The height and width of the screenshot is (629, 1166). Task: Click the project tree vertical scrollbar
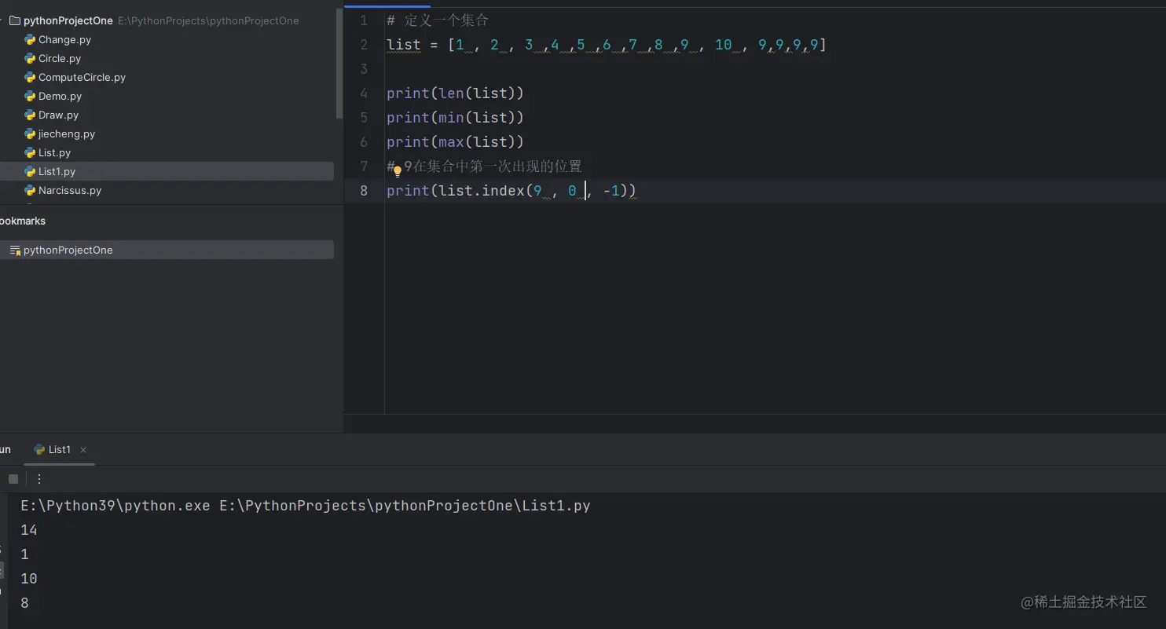(339, 64)
